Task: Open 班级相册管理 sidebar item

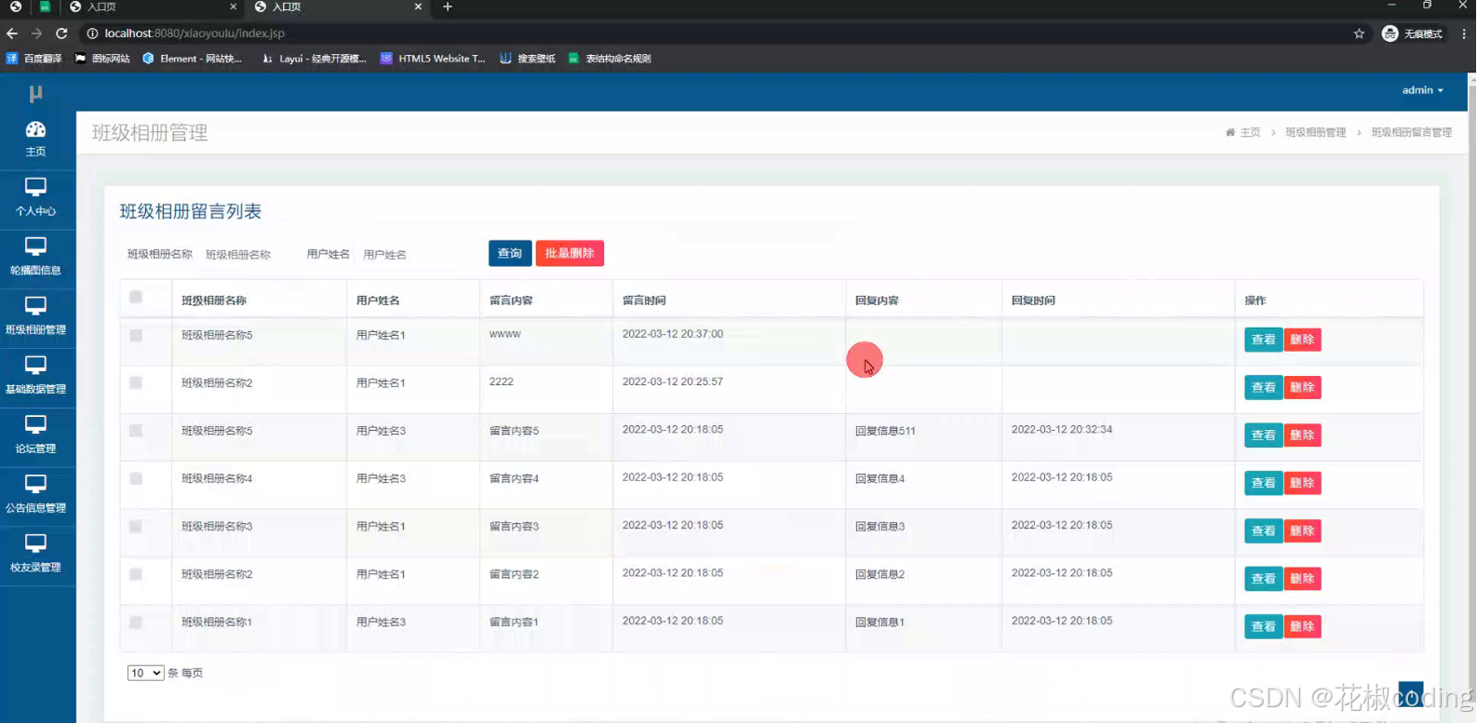Action: [x=35, y=316]
